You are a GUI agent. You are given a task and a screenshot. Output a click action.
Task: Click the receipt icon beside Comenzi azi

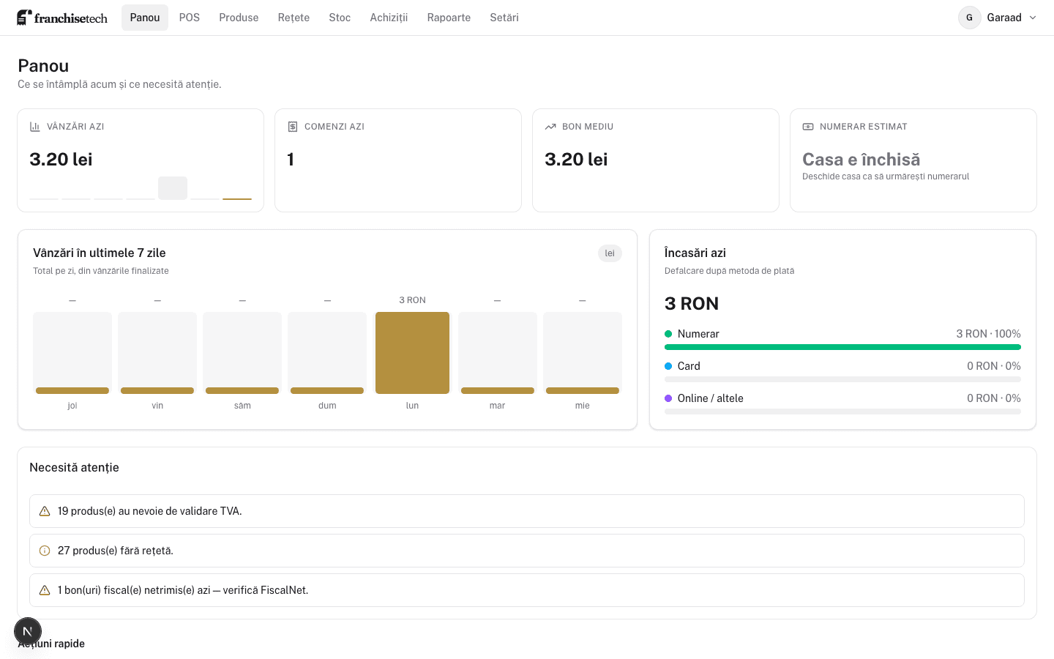pos(292,127)
